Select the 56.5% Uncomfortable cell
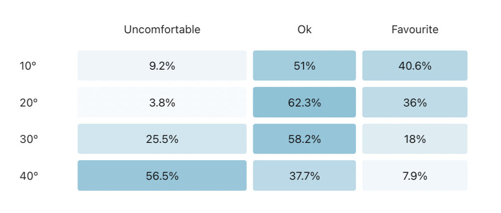Viewport: 501px width, 213px height. click(x=162, y=176)
